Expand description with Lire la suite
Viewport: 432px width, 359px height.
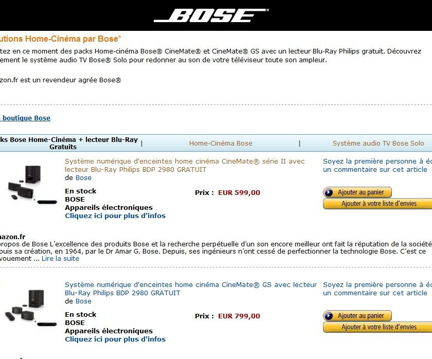60,258
